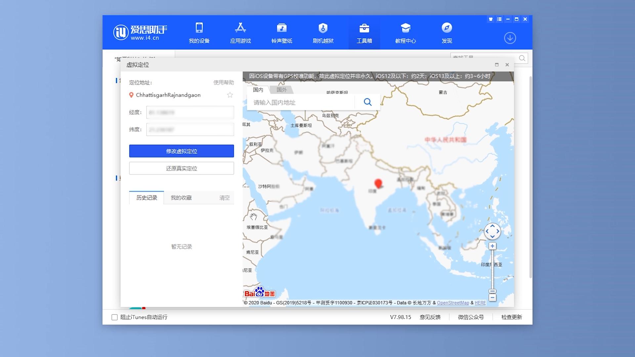Open the 发现 discover section

tap(447, 32)
